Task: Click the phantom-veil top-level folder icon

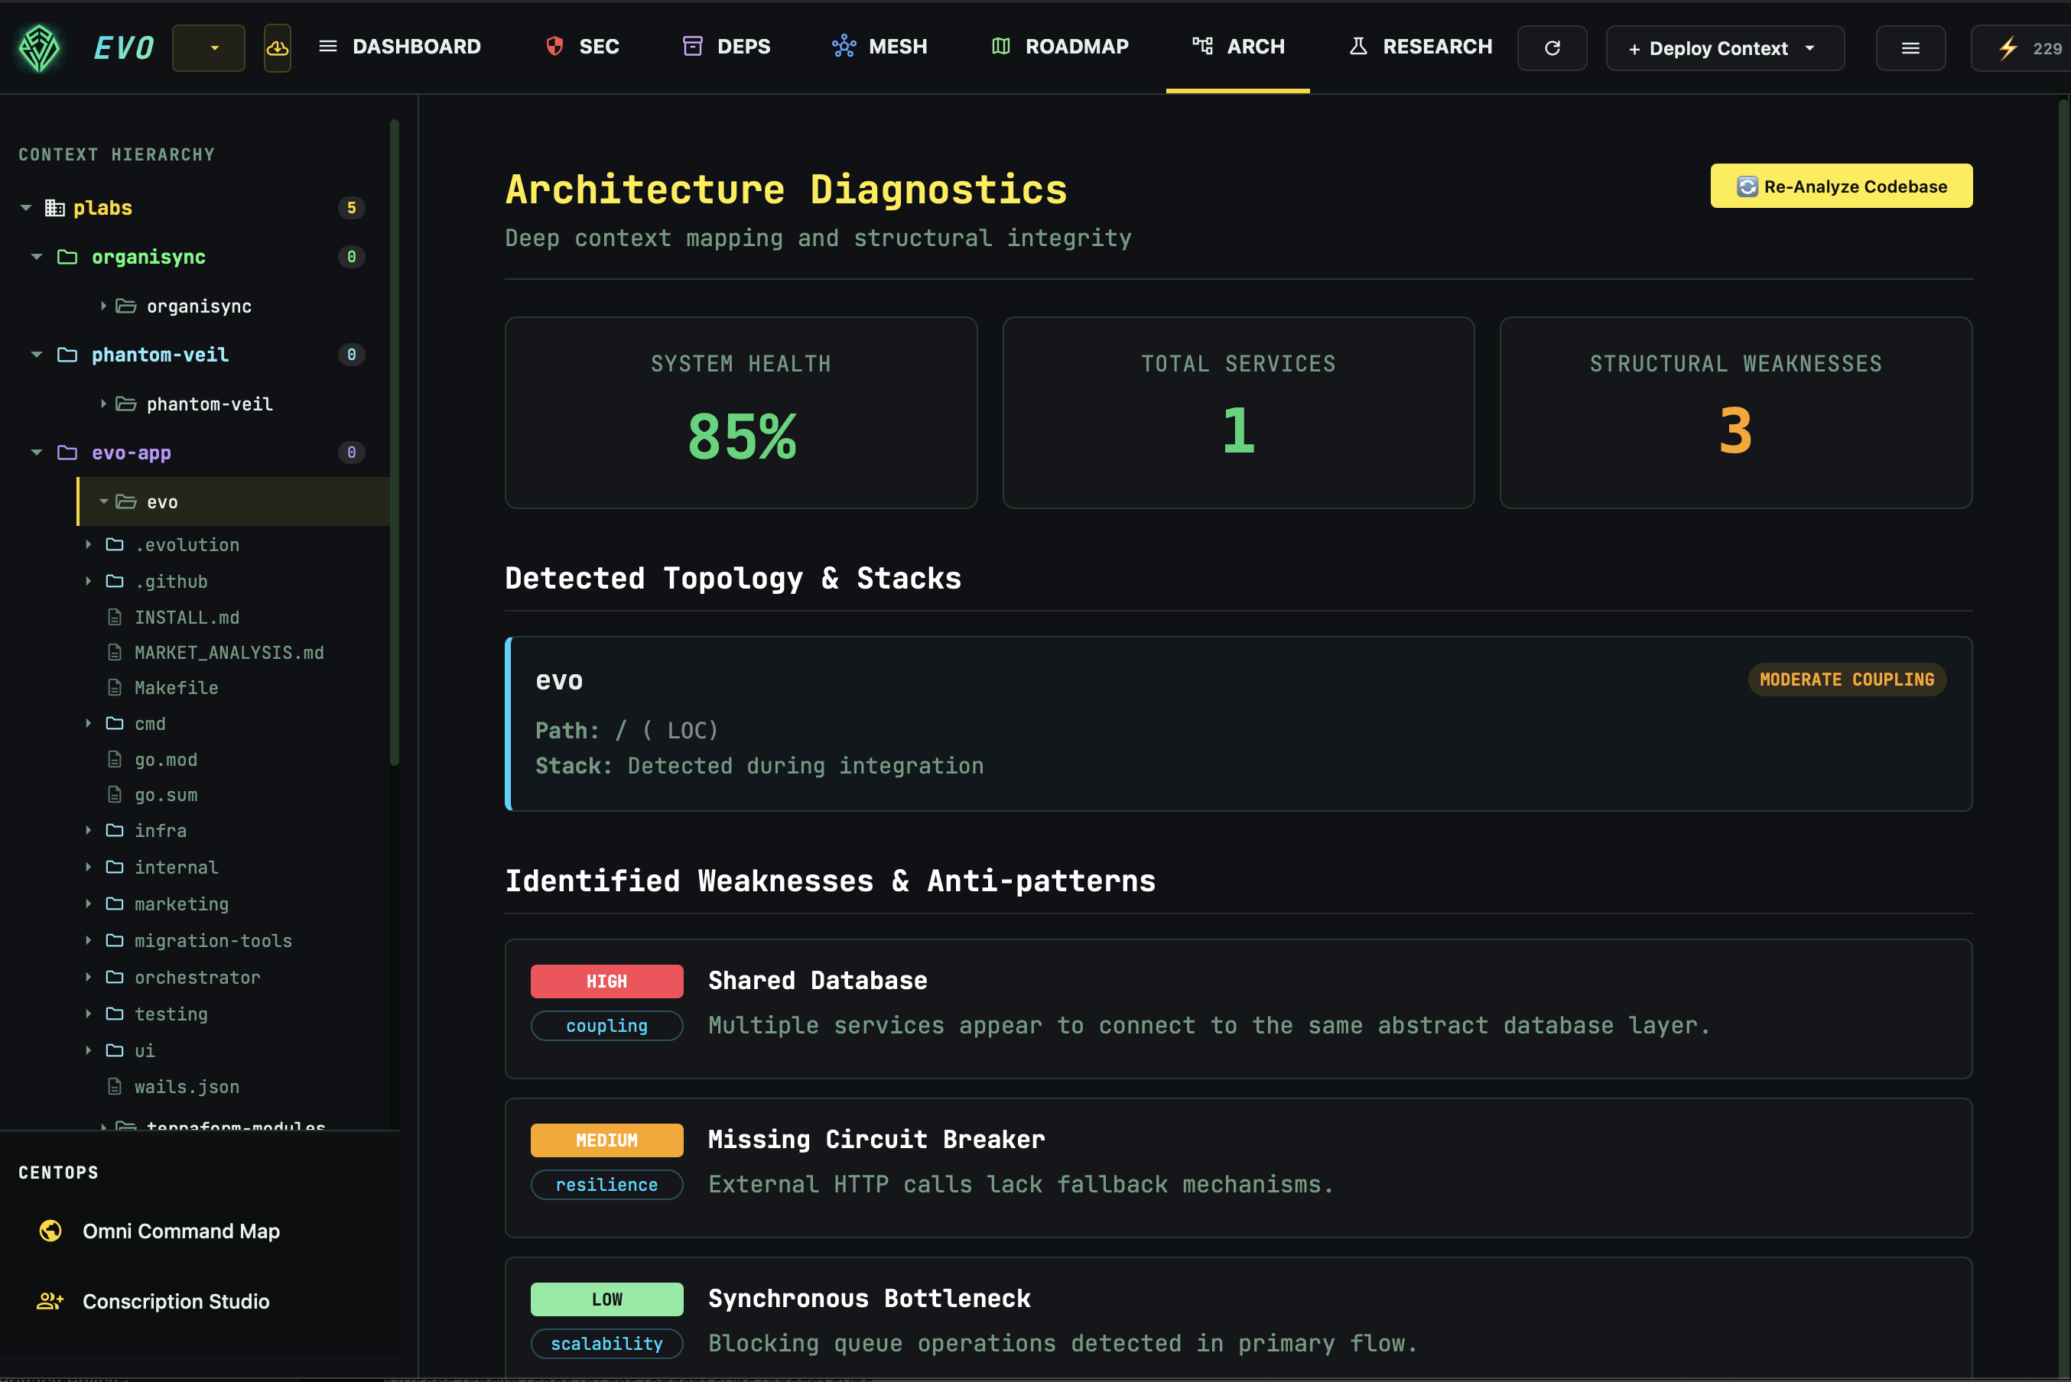Action: tap(67, 355)
